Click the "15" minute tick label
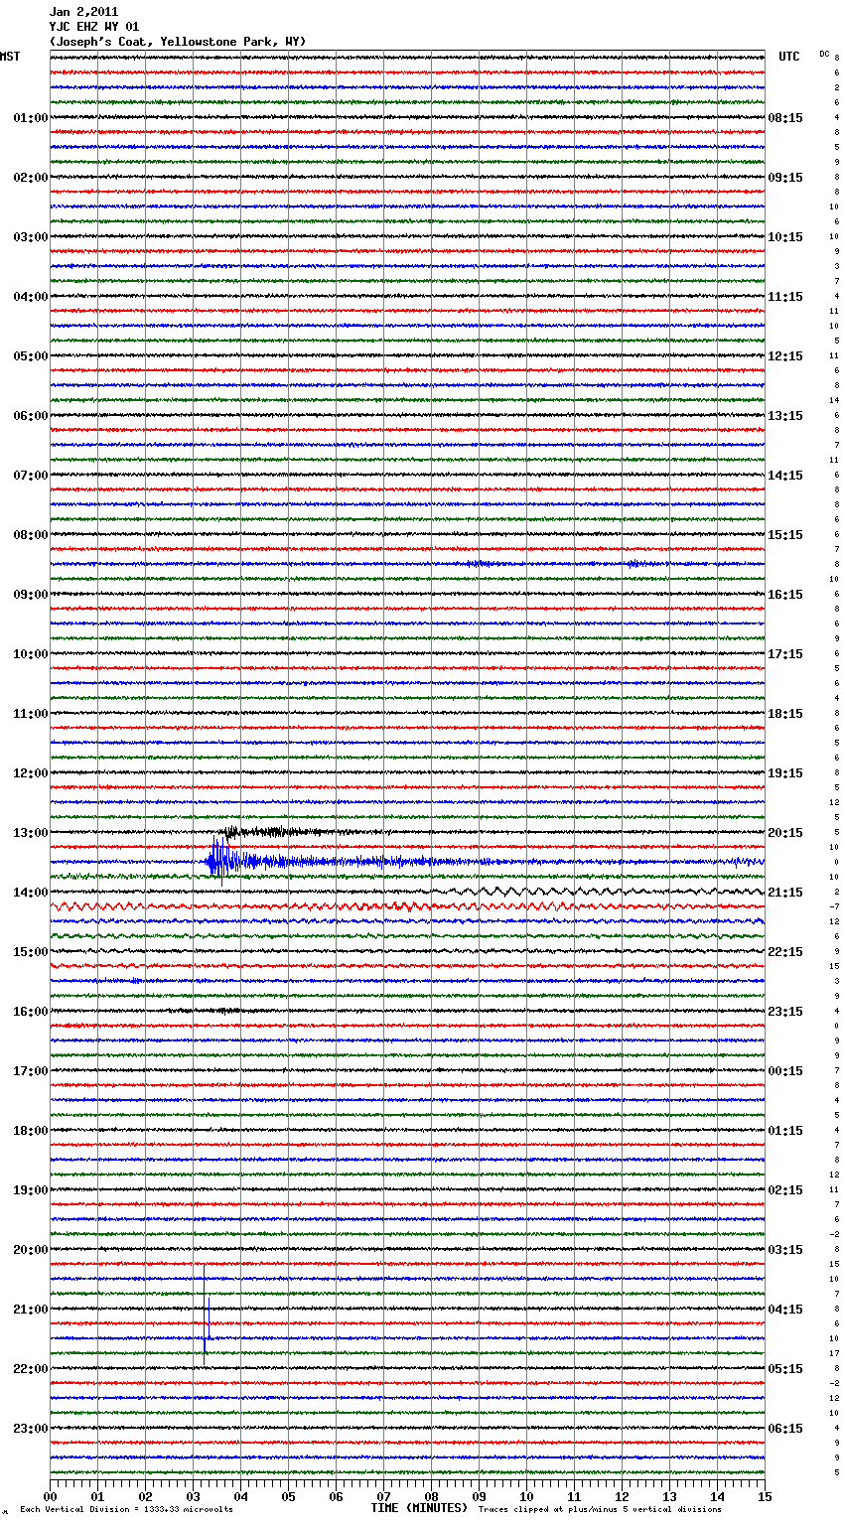 764,1496
